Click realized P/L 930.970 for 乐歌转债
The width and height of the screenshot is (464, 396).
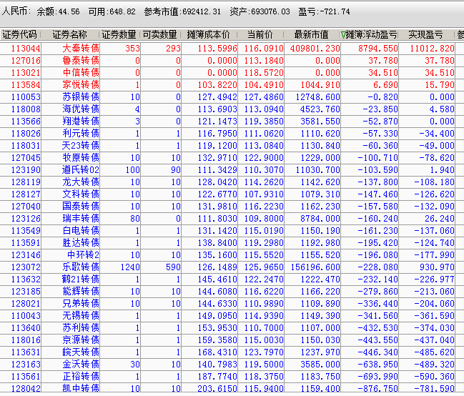437,267
